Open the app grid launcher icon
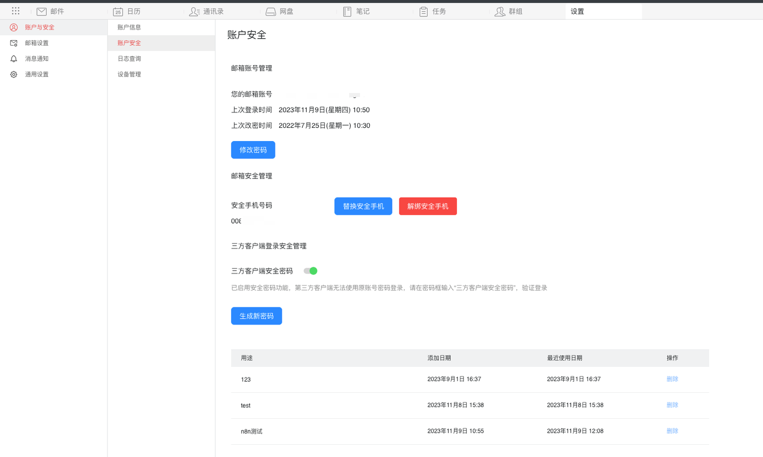 click(x=15, y=11)
